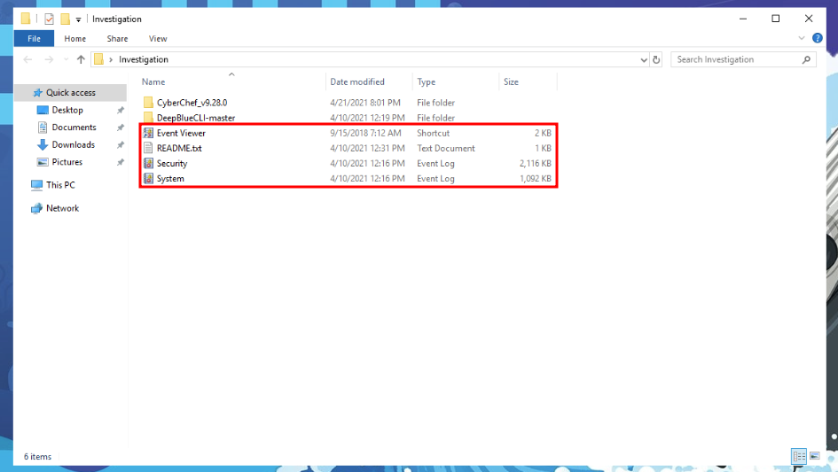Select Network in navigation pane
838x472 pixels.
(x=63, y=208)
